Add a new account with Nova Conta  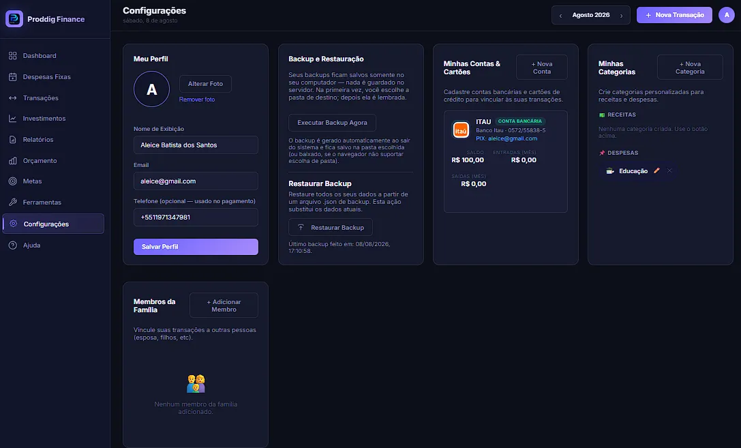pos(541,68)
